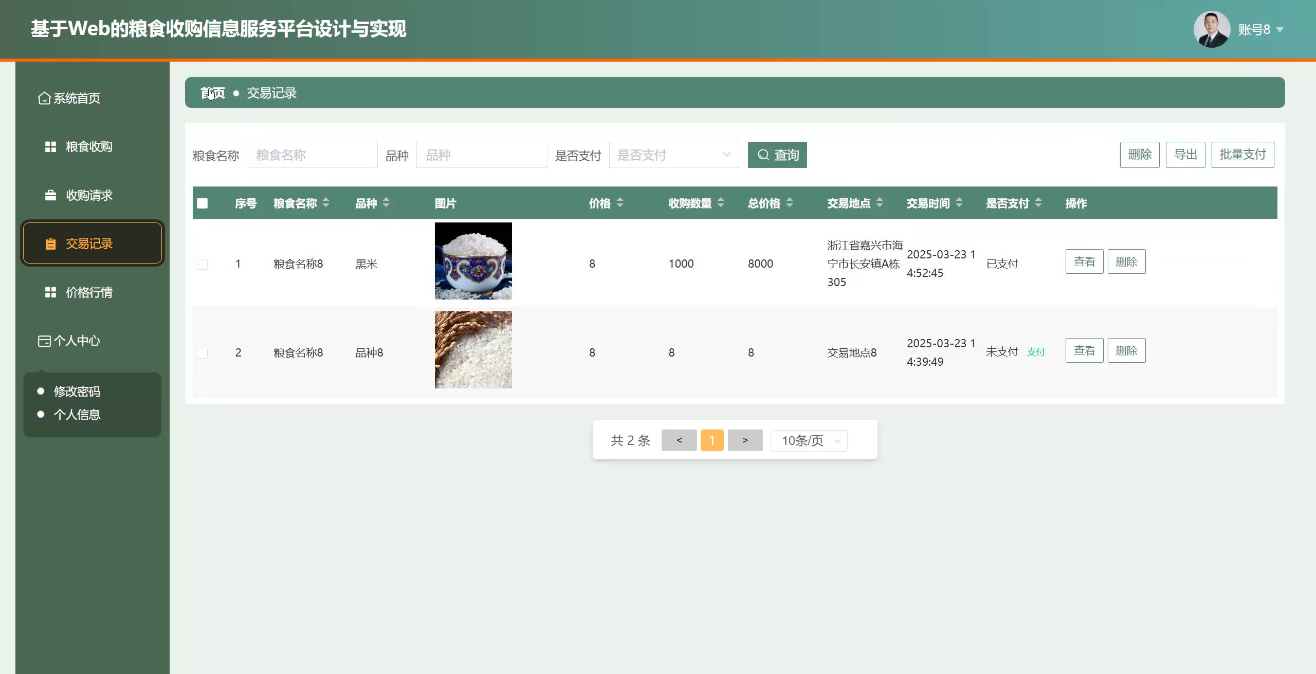The height and width of the screenshot is (674, 1316).
Task: Click the clipboard icon beside 交易记录
Action: click(50, 244)
